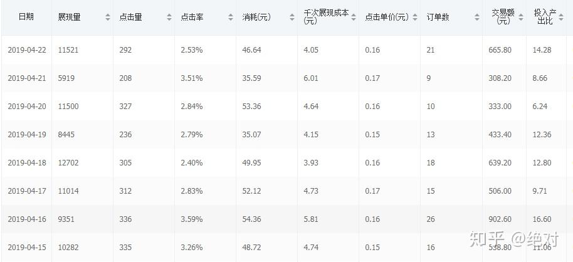
Task: Click the 902.60 transaction amount cell
Action: click(501, 219)
